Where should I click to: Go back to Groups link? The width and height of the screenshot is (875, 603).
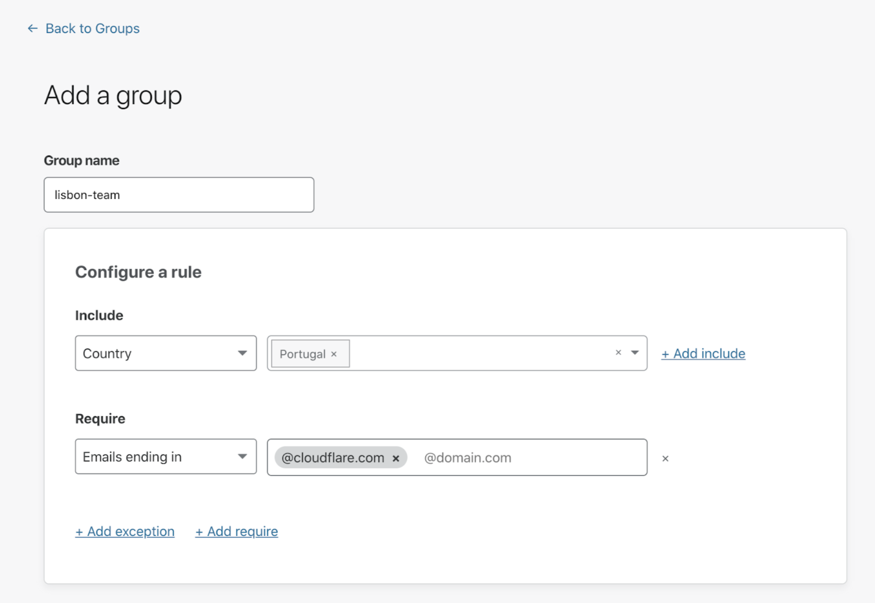[x=92, y=29]
